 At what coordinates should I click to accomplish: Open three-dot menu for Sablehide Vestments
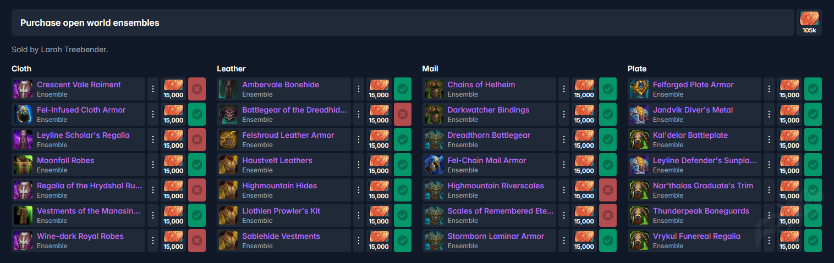click(359, 240)
